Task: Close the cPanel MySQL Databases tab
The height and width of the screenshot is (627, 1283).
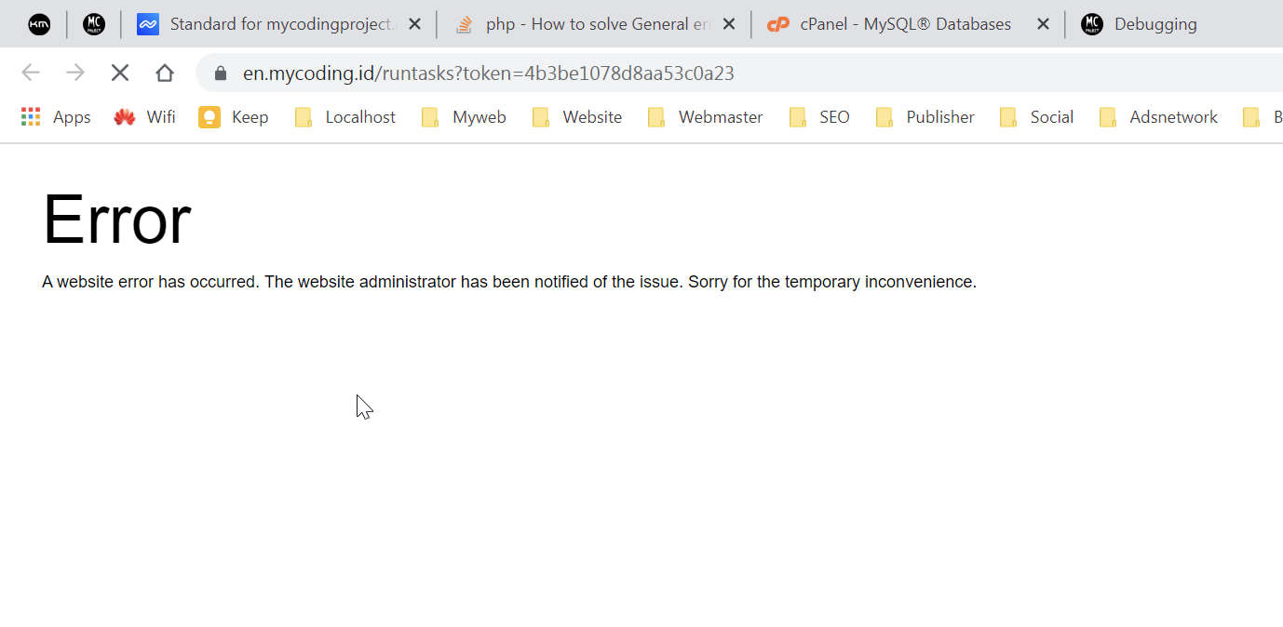Action: pyautogui.click(x=1044, y=24)
